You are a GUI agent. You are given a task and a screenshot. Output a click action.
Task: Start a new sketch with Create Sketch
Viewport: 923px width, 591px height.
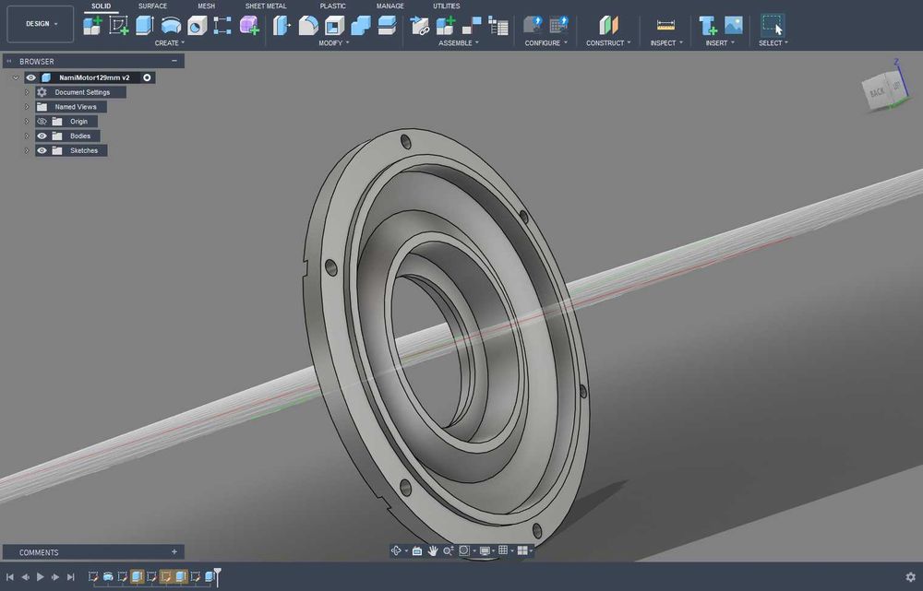click(x=119, y=26)
